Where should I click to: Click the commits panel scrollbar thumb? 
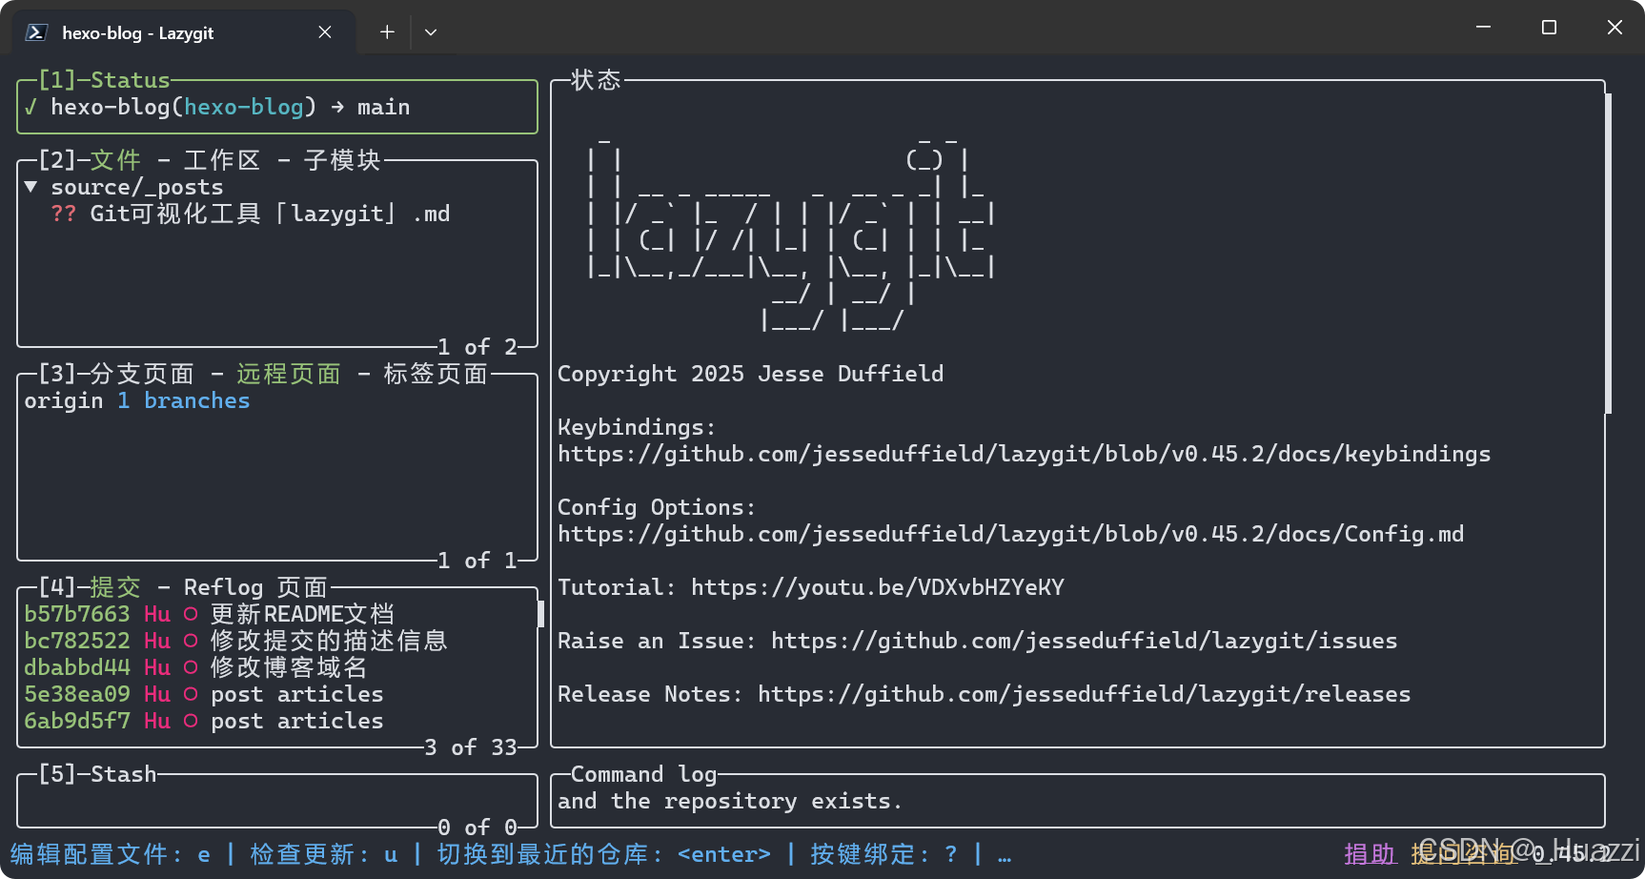pyautogui.click(x=541, y=614)
